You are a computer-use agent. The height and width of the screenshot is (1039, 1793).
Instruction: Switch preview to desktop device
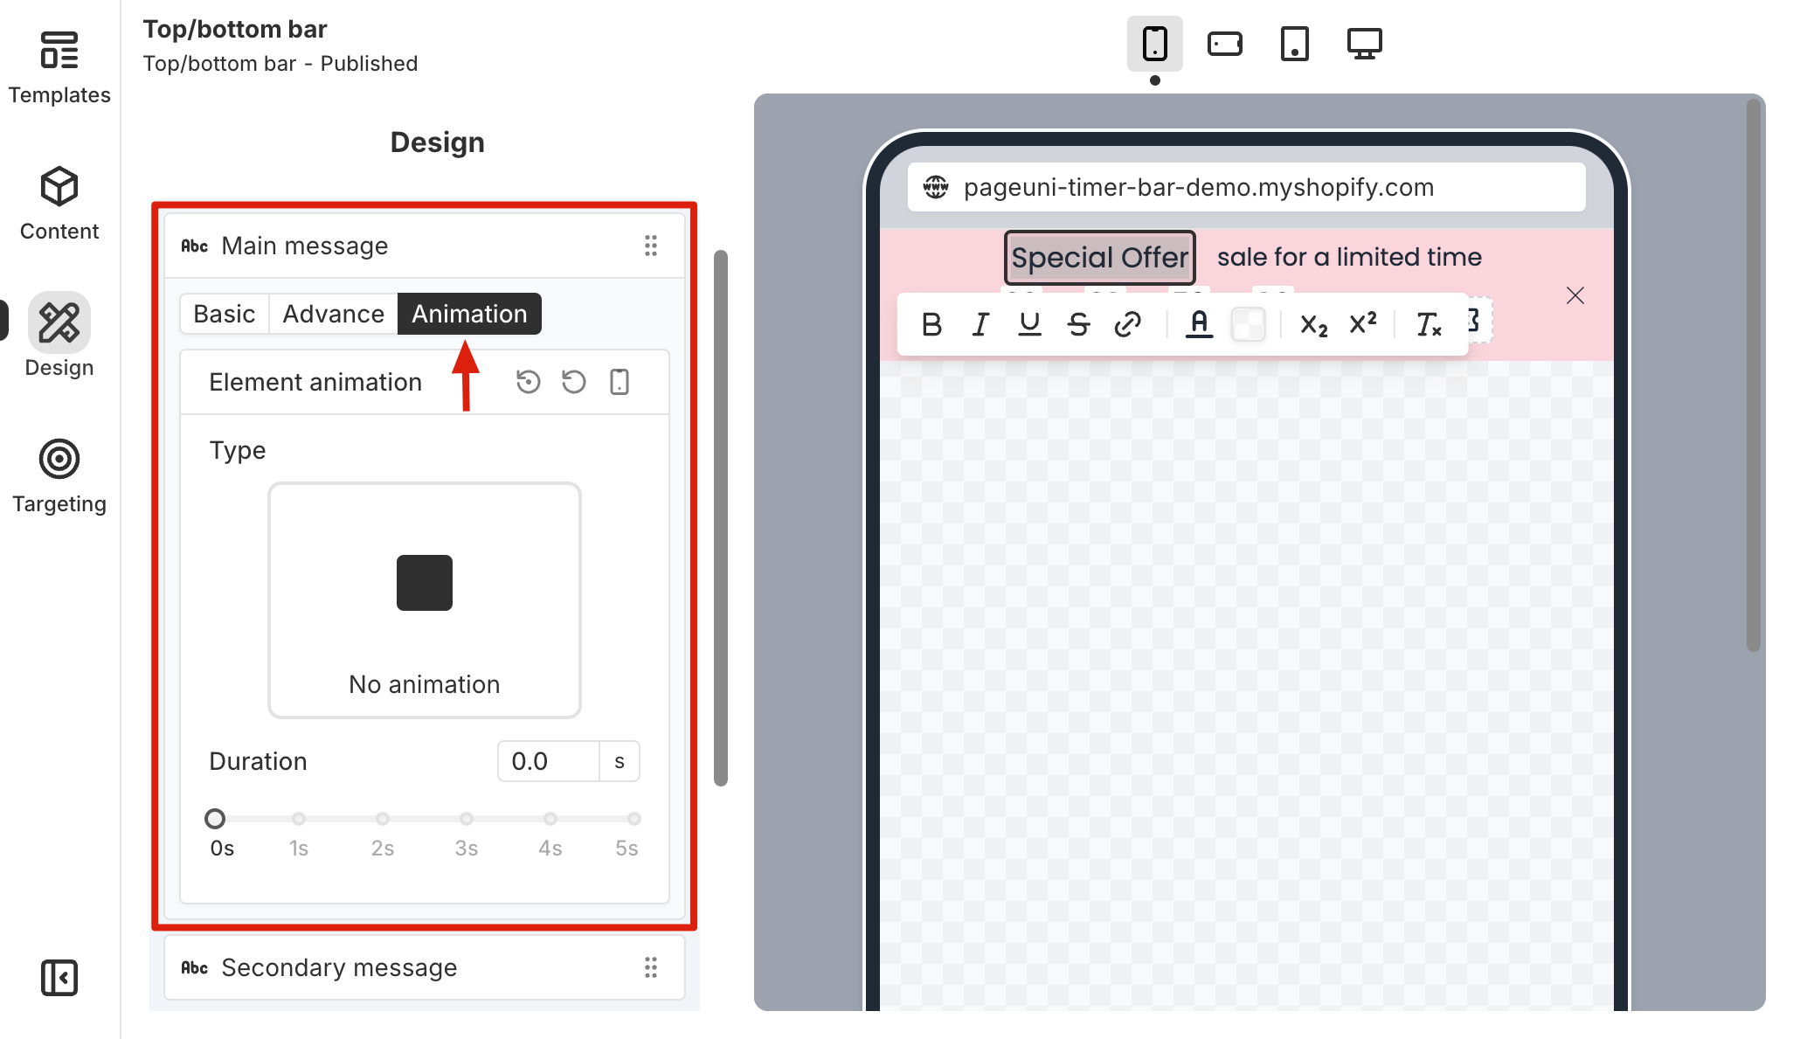1365,44
